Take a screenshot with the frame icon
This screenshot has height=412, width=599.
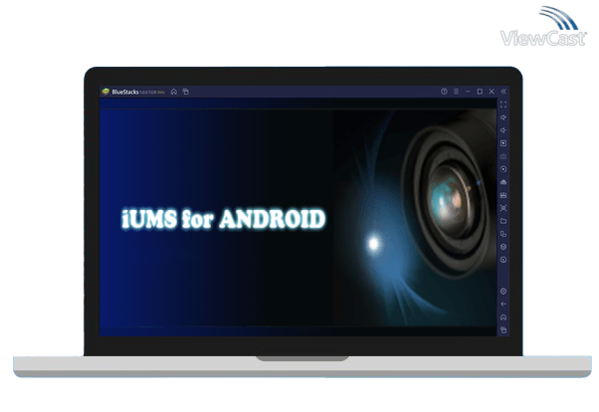pos(503,208)
